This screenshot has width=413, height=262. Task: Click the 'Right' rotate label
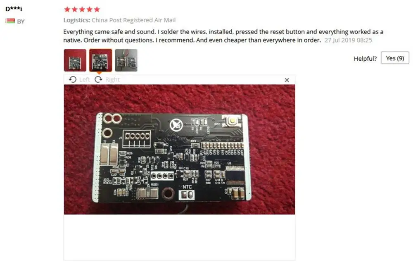coord(112,80)
